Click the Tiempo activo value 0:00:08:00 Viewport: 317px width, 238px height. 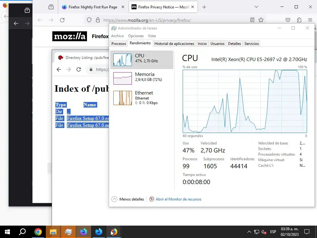pos(196,182)
